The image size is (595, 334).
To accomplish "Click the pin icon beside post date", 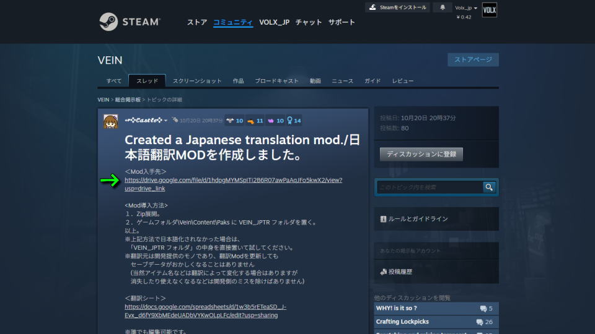I will click(175, 119).
